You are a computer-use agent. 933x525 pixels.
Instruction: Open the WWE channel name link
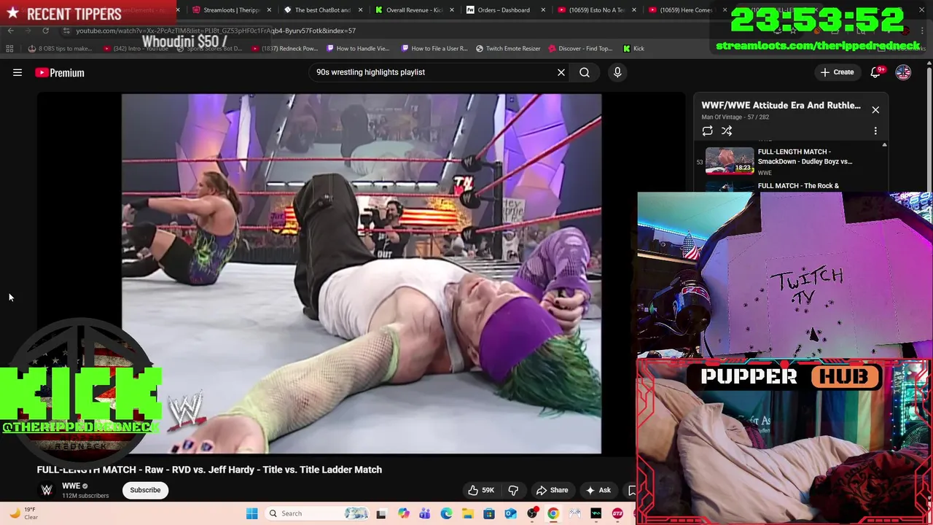[x=71, y=486]
